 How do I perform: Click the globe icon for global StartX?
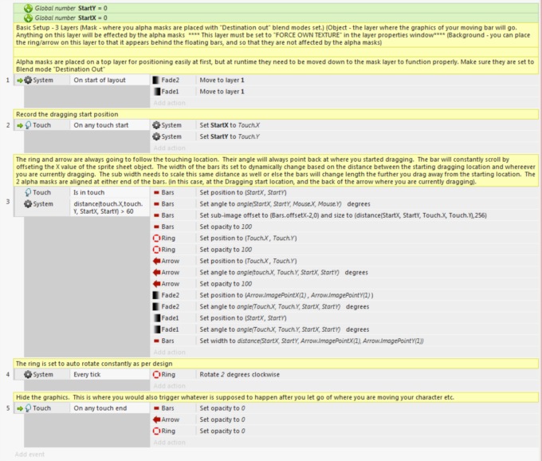(x=29, y=18)
